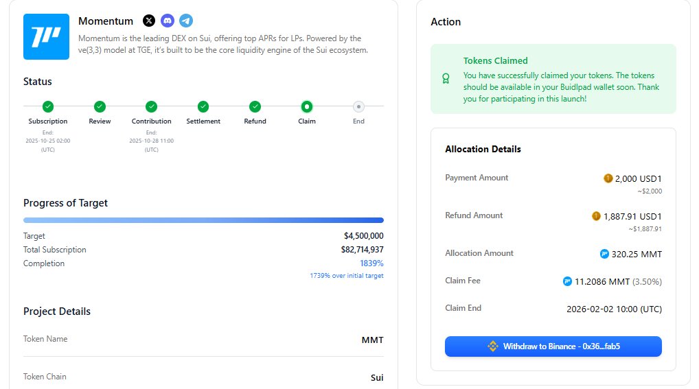Click the 'Claim End' label

click(463, 308)
